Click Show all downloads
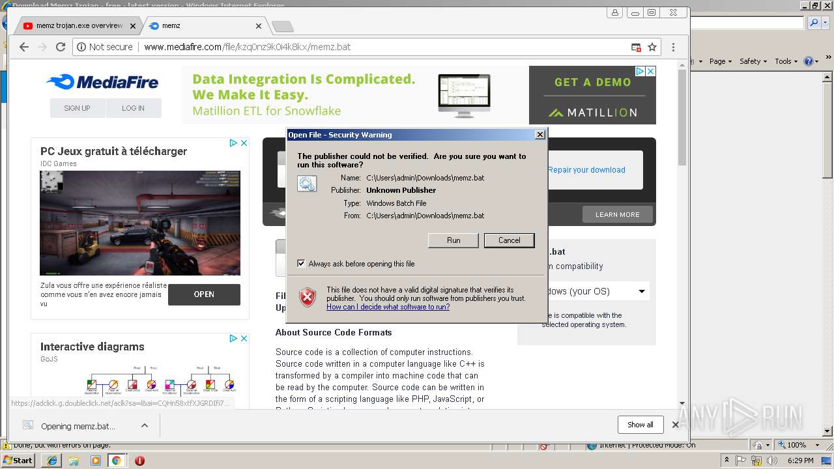Viewport: 834px width, 469px height. 640,425
